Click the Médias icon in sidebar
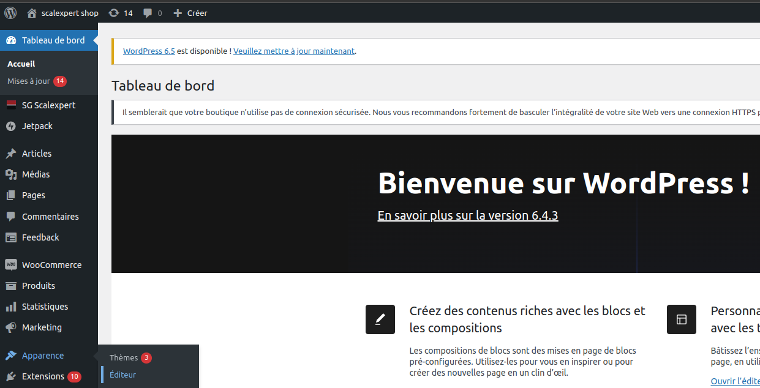This screenshot has height=388, width=760. [x=11, y=174]
